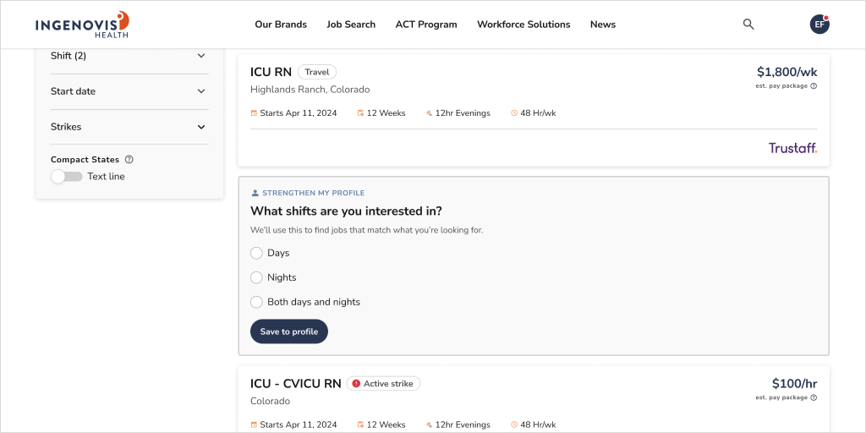Click help icon beside $1,800/wk pay package
The width and height of the screenshot is (866, 433).
[x=814, y=86]
